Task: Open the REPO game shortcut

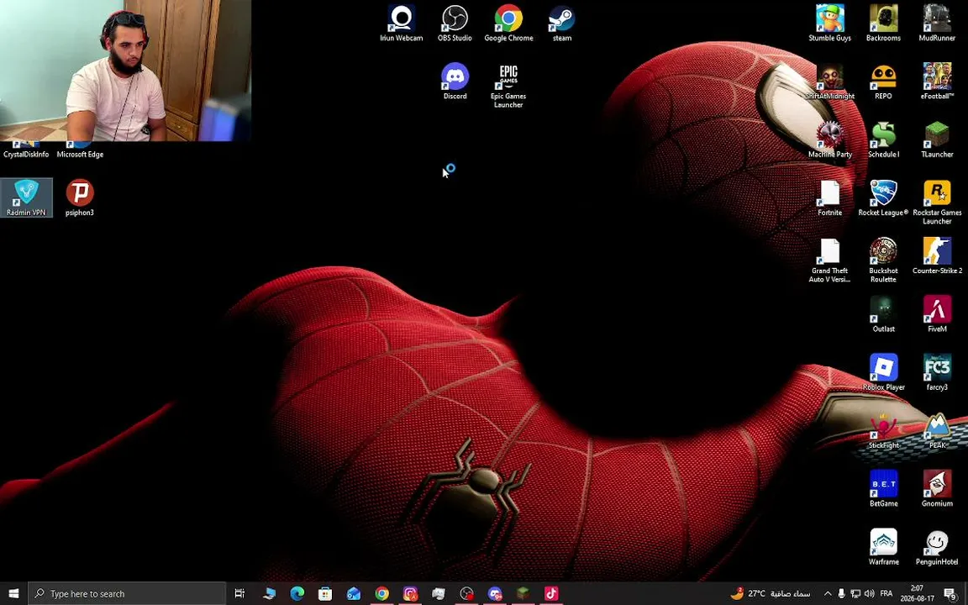Action: coord(883,82)
